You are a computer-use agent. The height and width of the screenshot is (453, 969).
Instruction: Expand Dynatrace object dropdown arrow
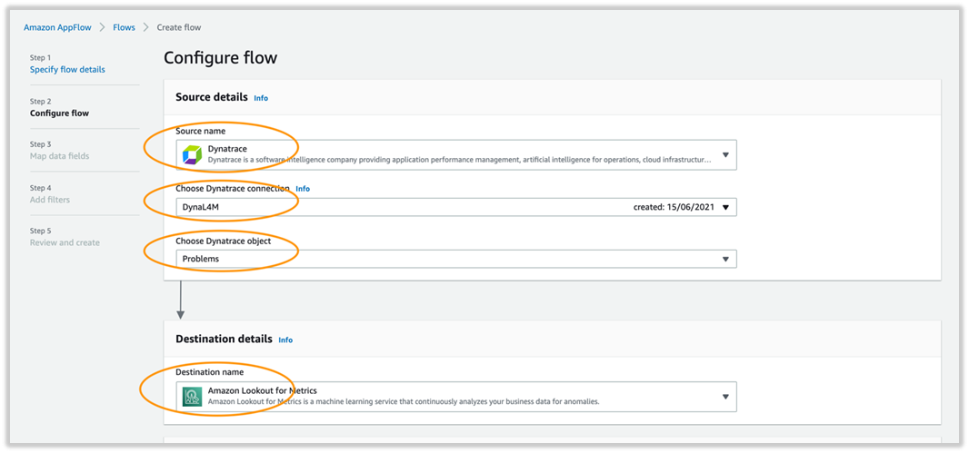(x=725, y=260)
